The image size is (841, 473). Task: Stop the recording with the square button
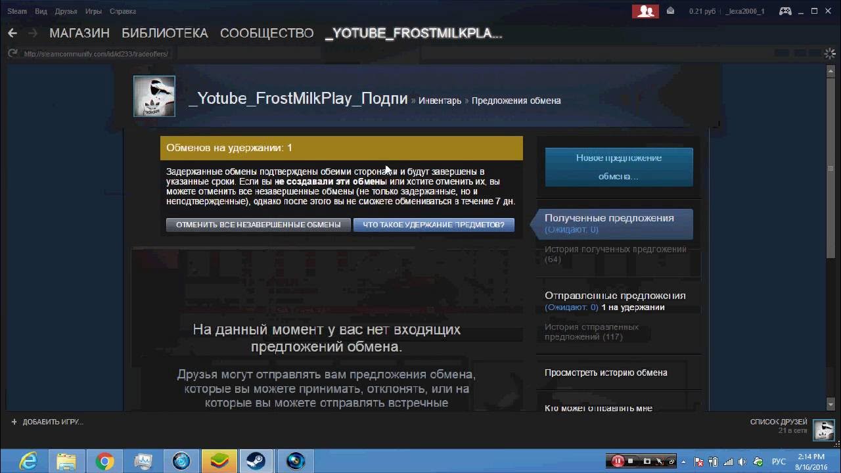click(631, 461)
